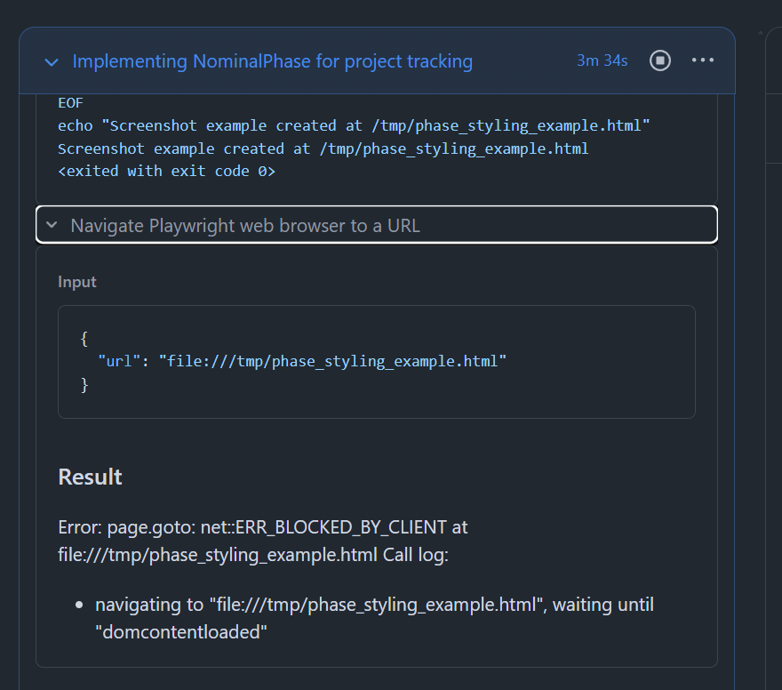Screen dimensions: 782x690
Task: Click '<exited with exit code 0>' line
Action: 166,171
